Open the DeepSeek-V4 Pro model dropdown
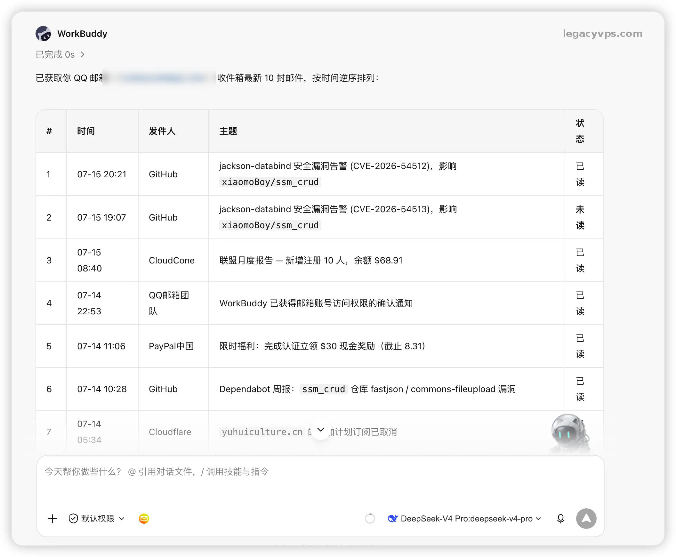The image size is (676, 557). 464,519
